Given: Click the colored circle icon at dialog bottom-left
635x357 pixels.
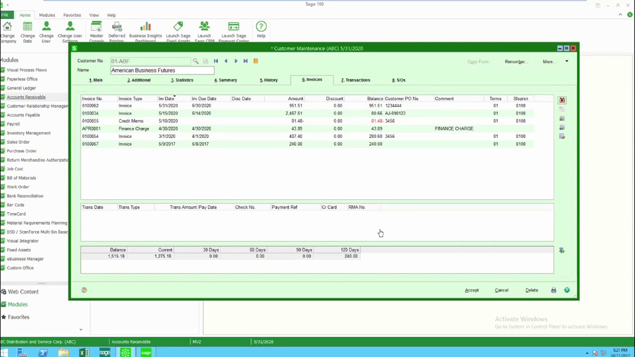Looking at the screenshot, I should click(84, 291).
